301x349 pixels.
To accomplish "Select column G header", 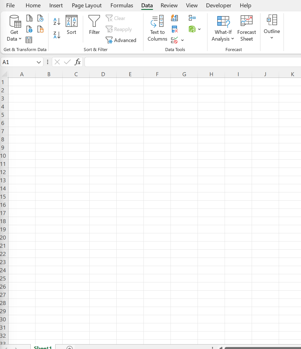I will (184, 74).
